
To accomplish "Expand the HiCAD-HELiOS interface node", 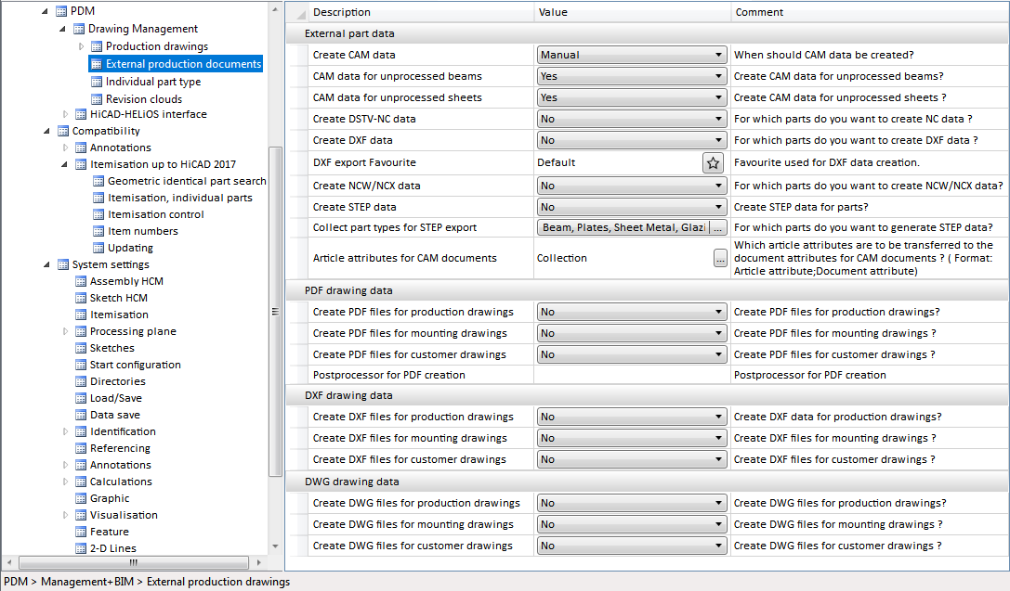I will pos(65,114).
